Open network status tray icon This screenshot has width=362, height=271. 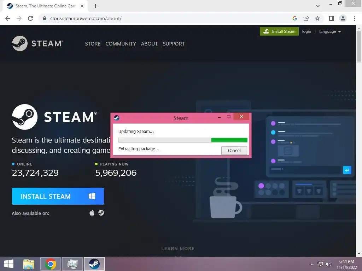point(320,264)
